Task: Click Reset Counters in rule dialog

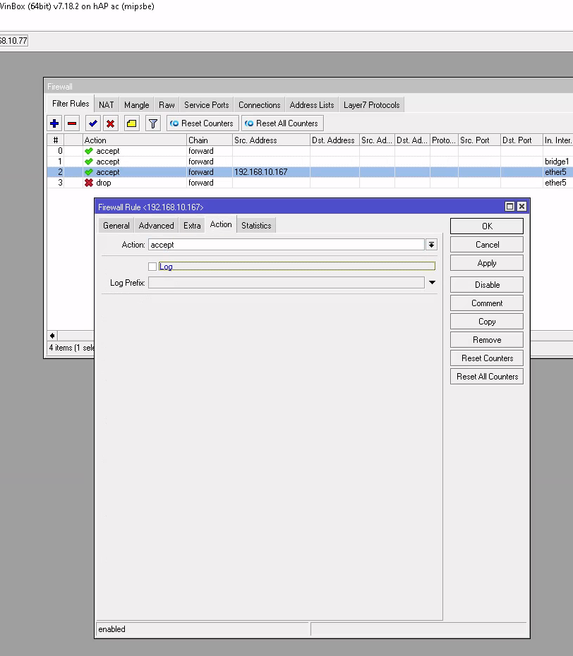Action: (487, 358)
